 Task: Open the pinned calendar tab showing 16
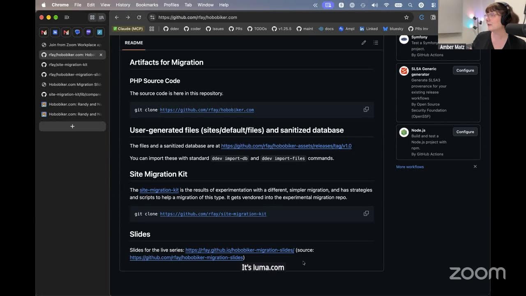pyautogui.click(x=55, y=32)
